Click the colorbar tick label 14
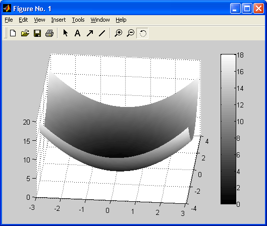Viewport: 267px width, 226px height. coord(240,88)
